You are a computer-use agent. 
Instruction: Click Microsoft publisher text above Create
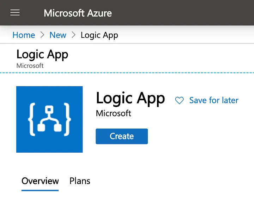[113, 113]
